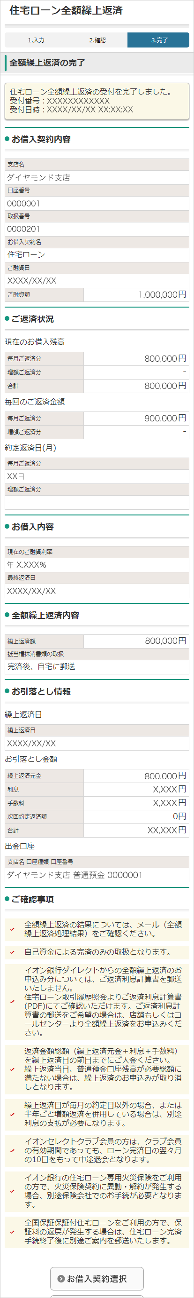Click the arrow icon in お借入契約選択 button
The width and height of the screenshot is (194, 1298).
61,1279
